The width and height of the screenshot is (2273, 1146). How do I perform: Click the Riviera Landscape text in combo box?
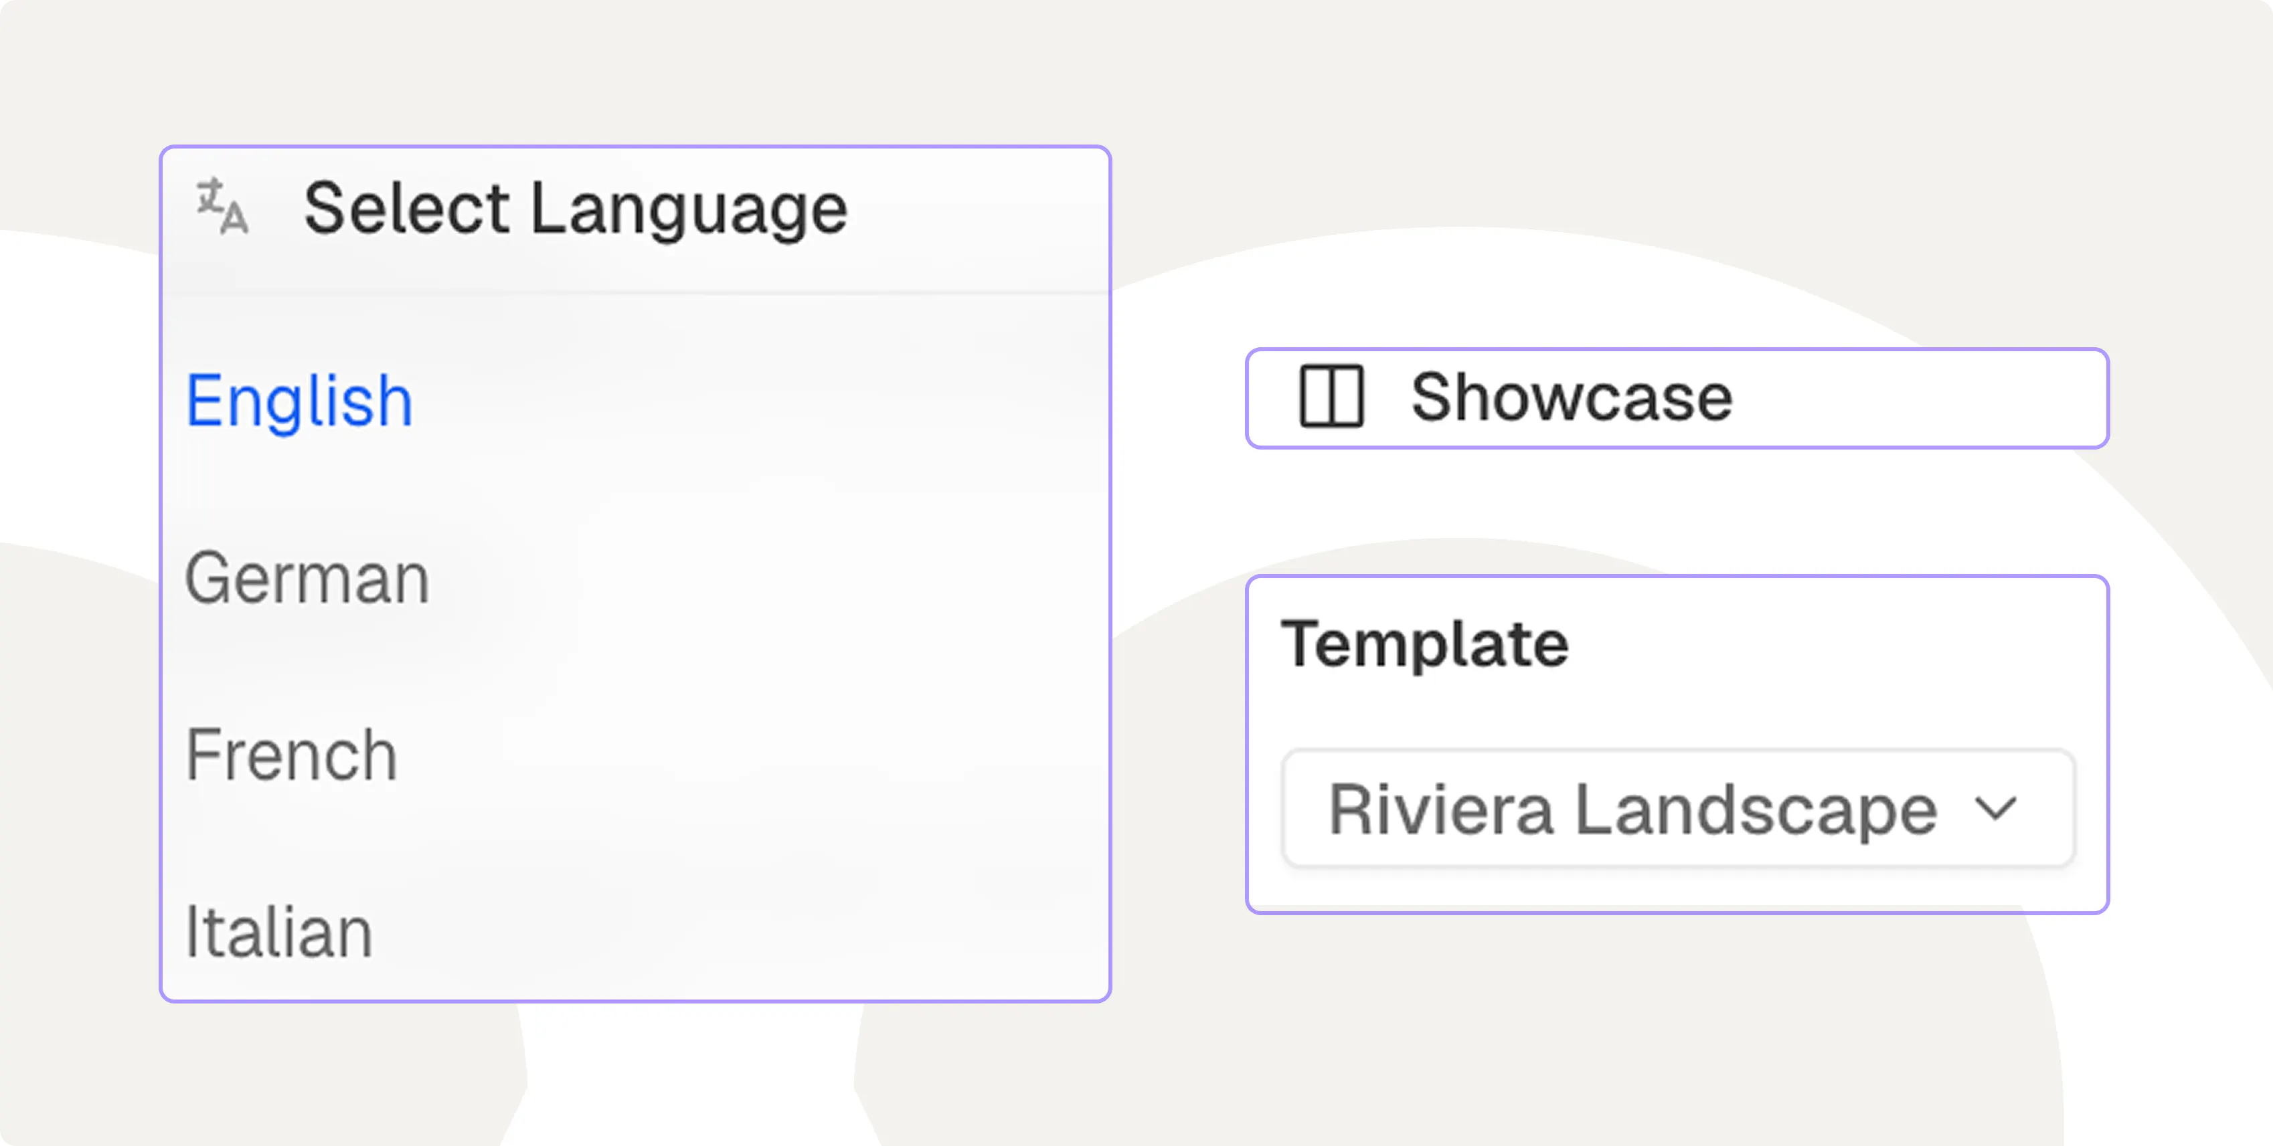(x=1632, y=809)
